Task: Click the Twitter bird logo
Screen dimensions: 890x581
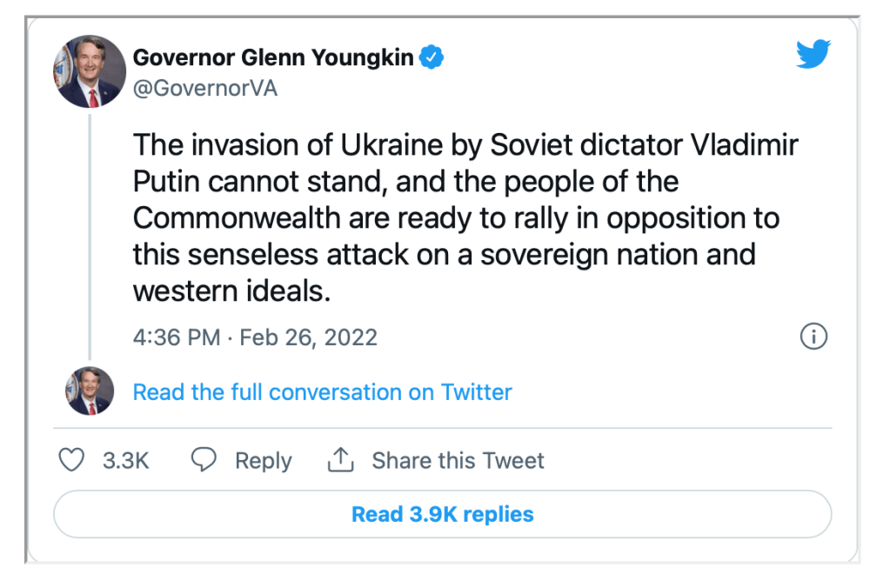Action: pos(813,57)
